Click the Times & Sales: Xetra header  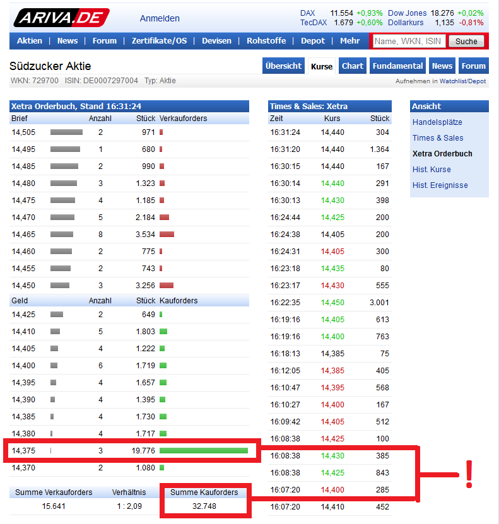pos(329,107)
